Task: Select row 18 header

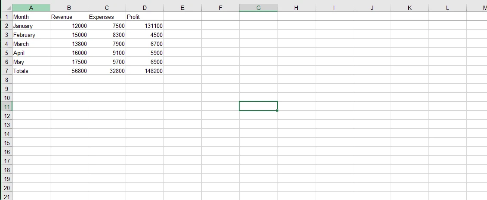Action: (6, 170)
